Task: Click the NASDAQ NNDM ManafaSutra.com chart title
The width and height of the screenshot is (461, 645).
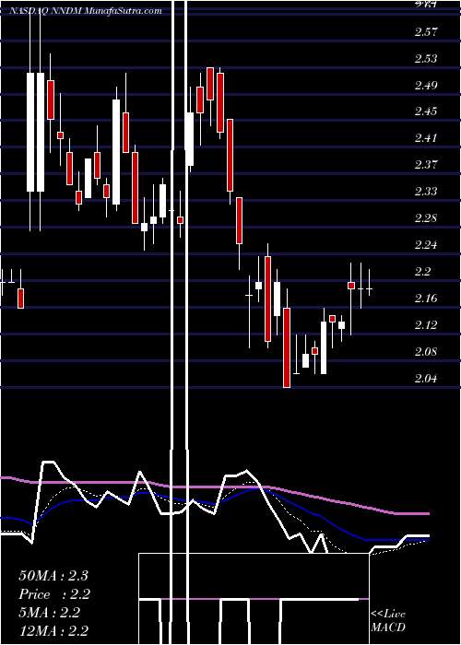Action: [86, 11]
